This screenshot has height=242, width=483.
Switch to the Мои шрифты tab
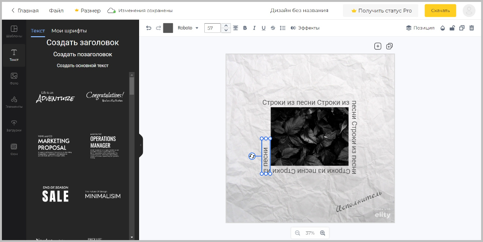[69, 30]
